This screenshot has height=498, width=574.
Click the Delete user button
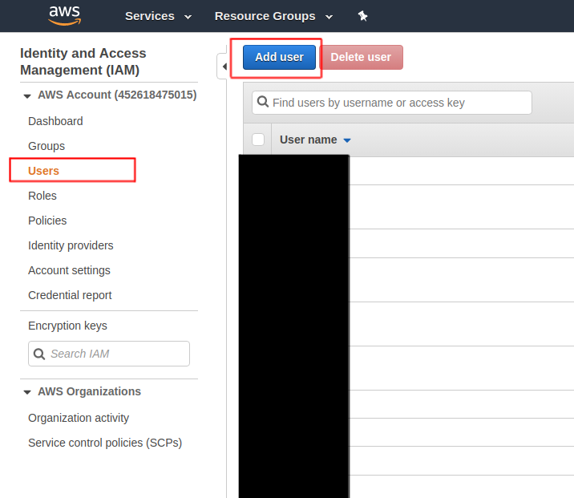tap(361, 57)
